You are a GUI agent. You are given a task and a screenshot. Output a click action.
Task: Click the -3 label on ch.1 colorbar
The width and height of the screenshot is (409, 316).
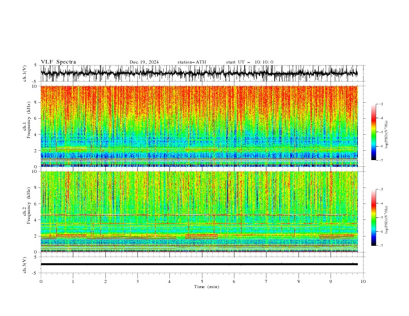(381, 104)
